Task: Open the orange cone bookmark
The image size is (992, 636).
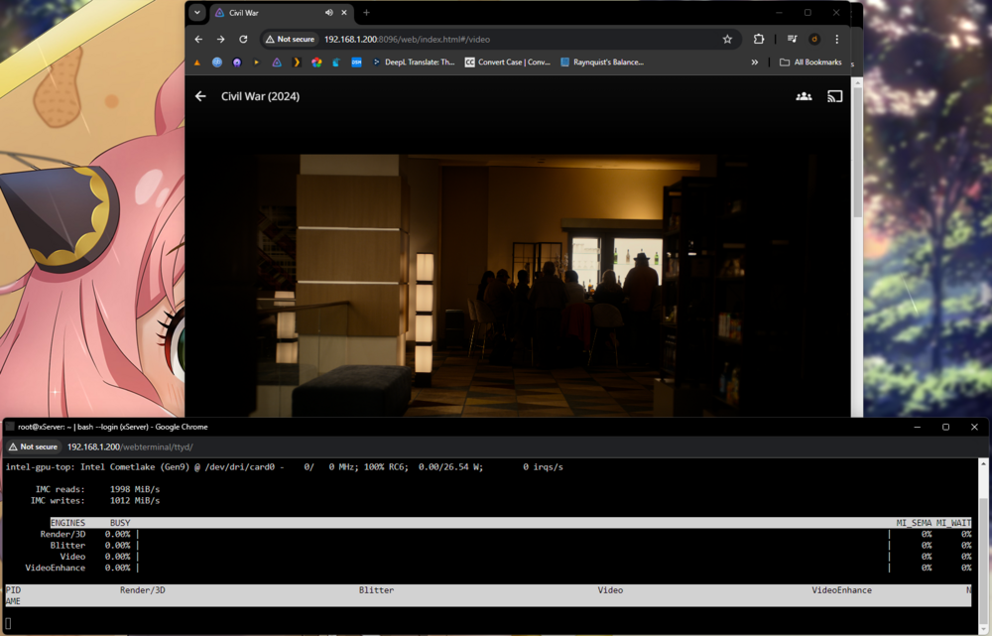Action: (x=197, y=63)
